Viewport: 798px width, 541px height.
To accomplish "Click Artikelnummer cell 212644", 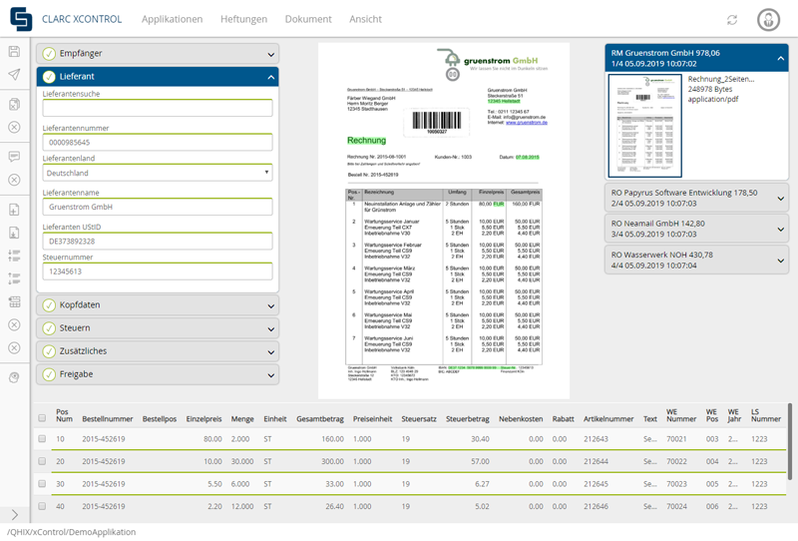I will [596, 461].
